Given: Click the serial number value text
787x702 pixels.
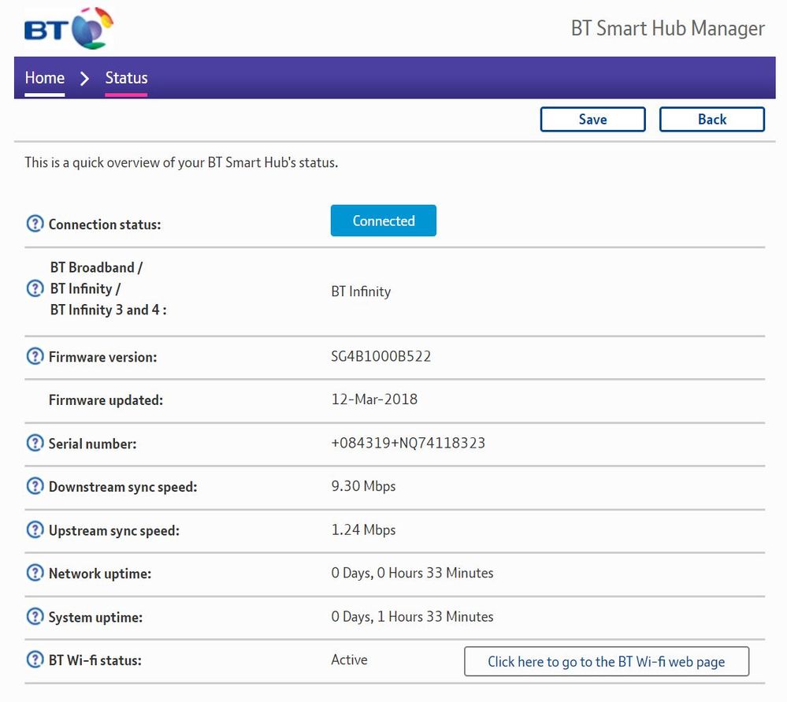Looking at the screenshot, I should click(x=407, y=443).
